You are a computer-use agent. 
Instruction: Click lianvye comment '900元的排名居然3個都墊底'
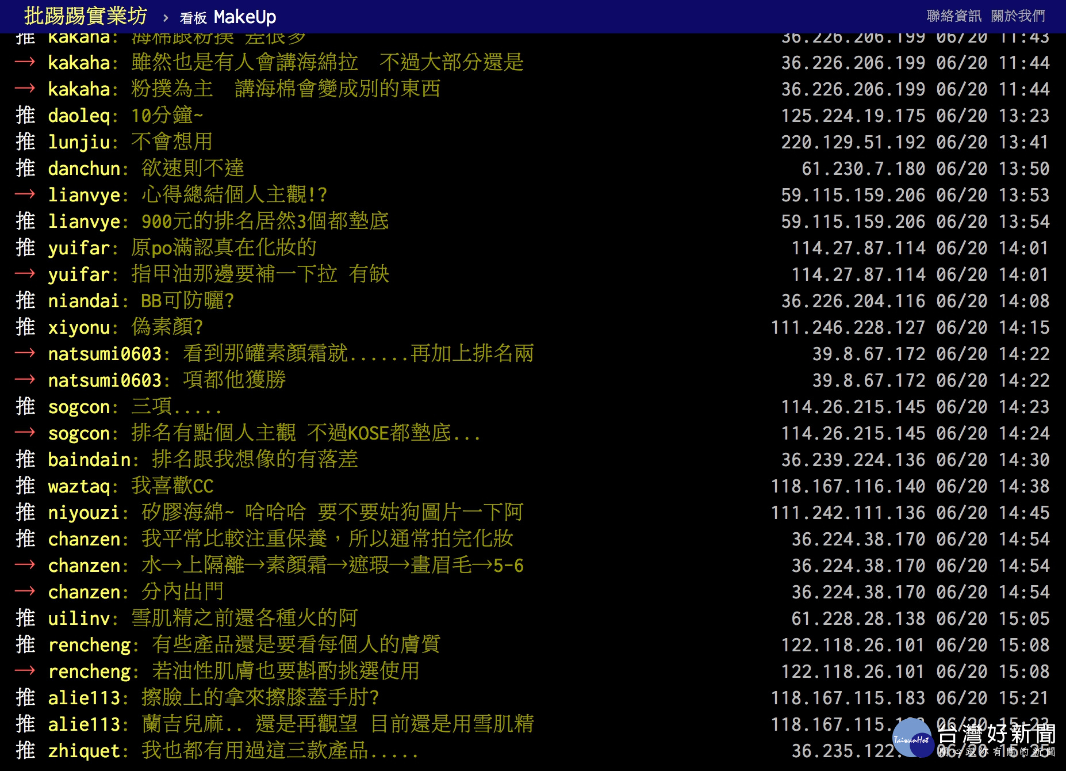click(265, 222)
